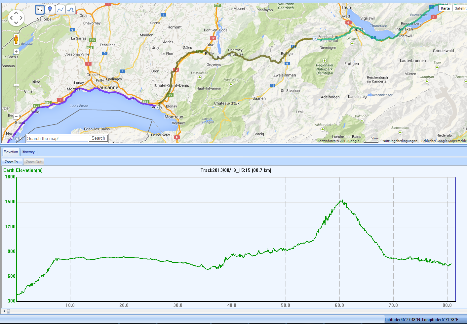Pick the route-following path drawing tool
The image size is (467, 324).
tap(70, 10)
